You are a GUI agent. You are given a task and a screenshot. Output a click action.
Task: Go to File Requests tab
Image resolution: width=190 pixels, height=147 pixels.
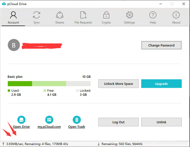click(x=83, y=18)
